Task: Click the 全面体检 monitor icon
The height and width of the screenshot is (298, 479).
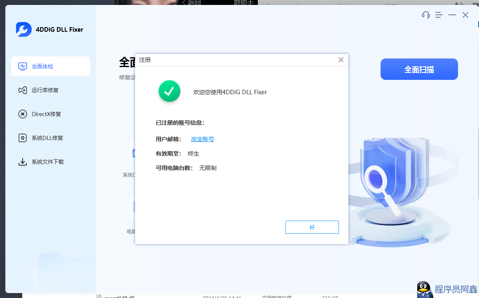Action: click(x=23, y=66)
